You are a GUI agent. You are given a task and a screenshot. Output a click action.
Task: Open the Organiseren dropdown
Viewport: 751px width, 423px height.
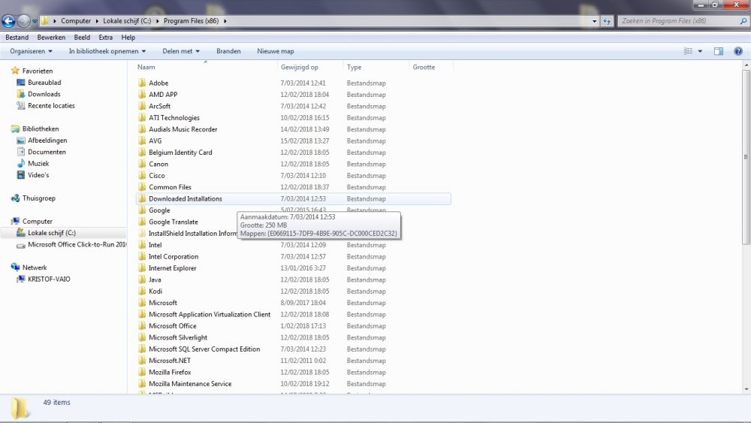pos(31,51)
